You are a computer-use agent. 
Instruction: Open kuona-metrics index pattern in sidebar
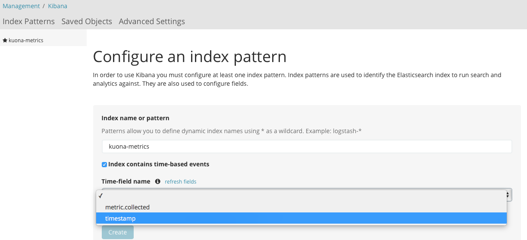click(x=26, y=40)
